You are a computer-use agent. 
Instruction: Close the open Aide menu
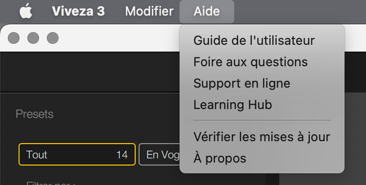[206, 11]
